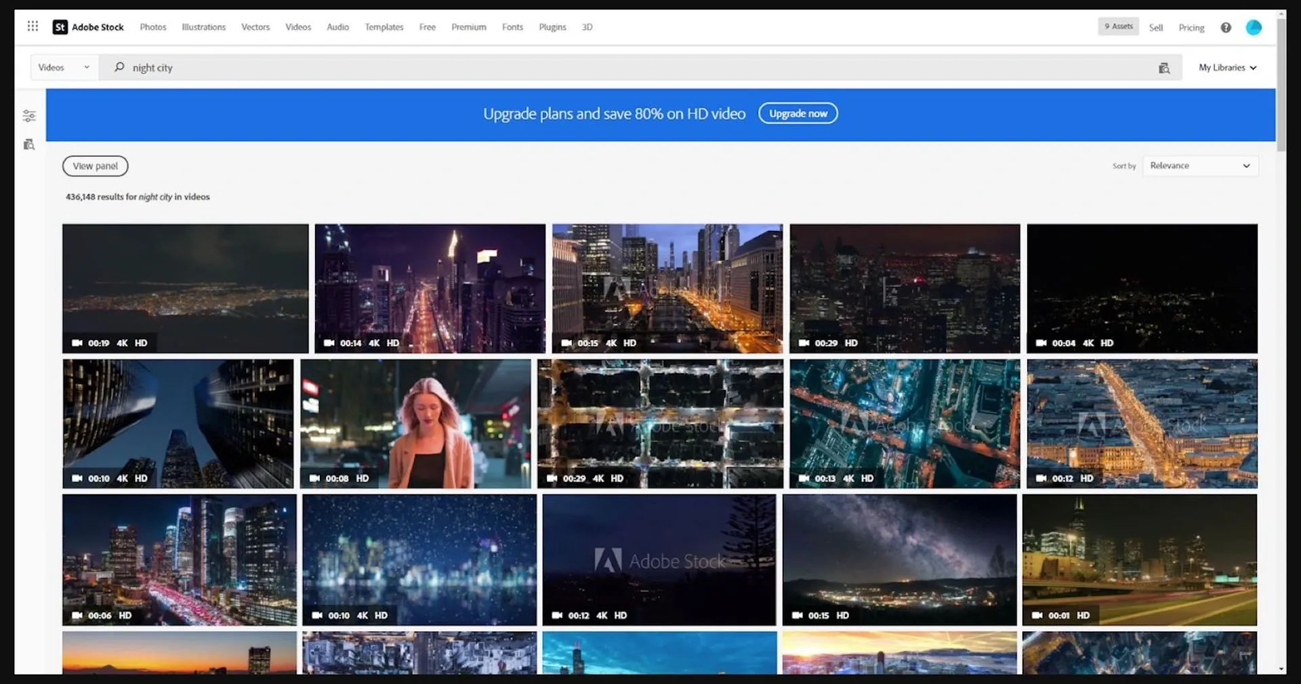1301x684 pixels.
Task: Open the Templates section
Action: click(x=384, y=27)
